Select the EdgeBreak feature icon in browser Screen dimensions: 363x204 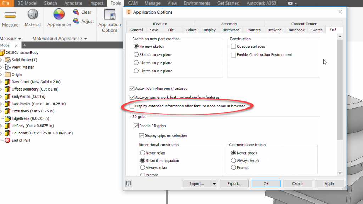tap(7, 118)
